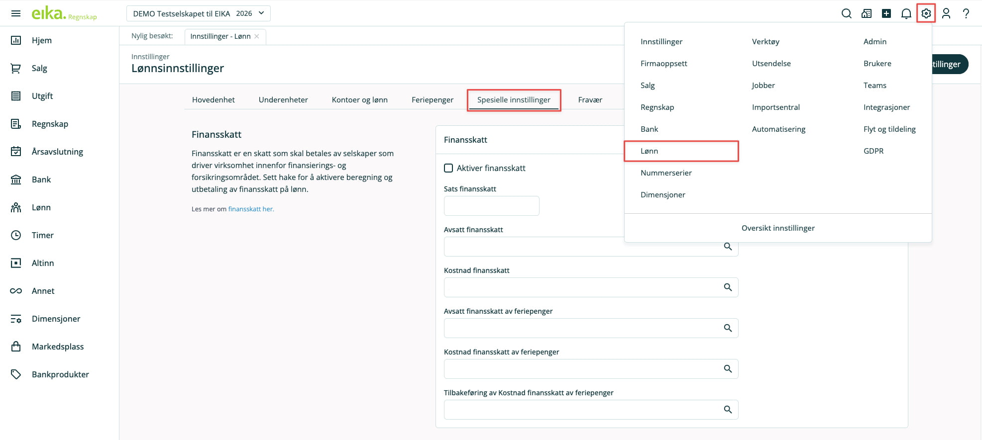982x440 pixels.
Task: Search account in Kostnad finansskatt field
Action: [728, 287]
